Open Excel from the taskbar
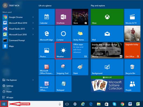143x107 pixels. click(138, 104)
